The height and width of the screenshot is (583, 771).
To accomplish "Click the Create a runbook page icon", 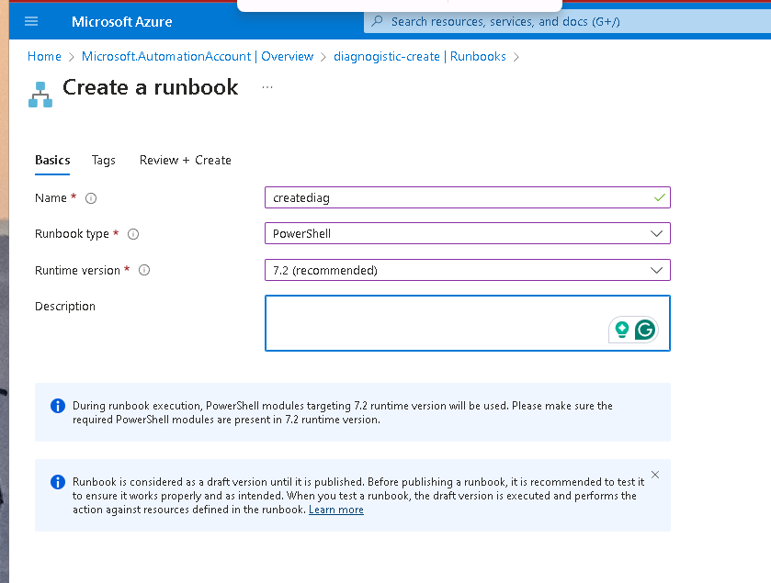I will tap(40, 95).
